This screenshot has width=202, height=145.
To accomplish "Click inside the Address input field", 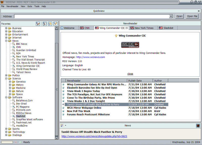I will click(x=91, y=16).
